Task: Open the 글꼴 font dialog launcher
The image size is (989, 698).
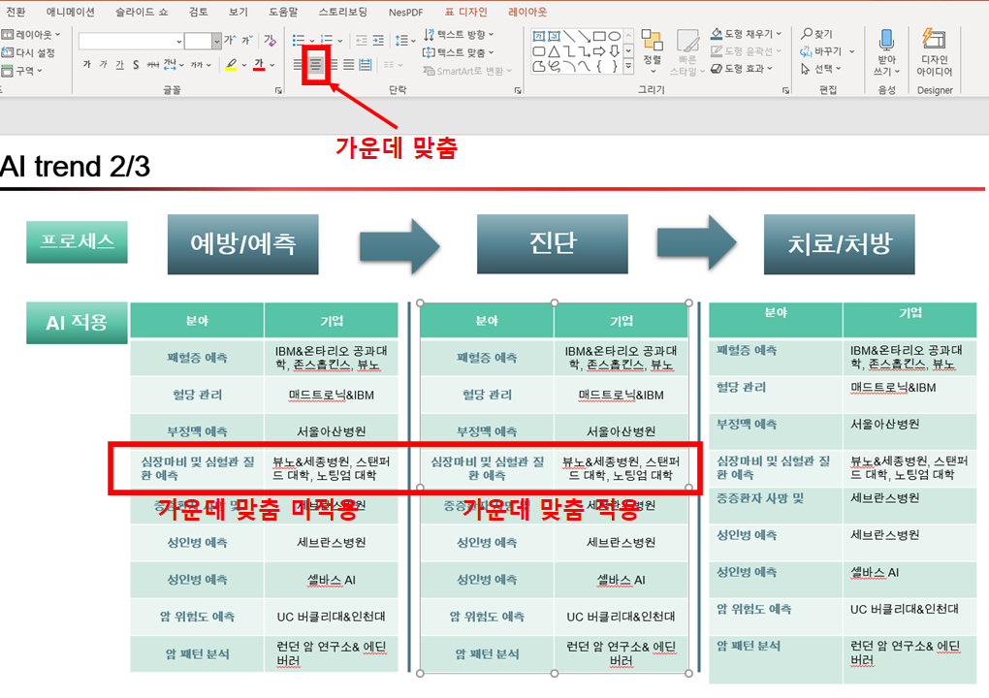Action: [278, 91]
